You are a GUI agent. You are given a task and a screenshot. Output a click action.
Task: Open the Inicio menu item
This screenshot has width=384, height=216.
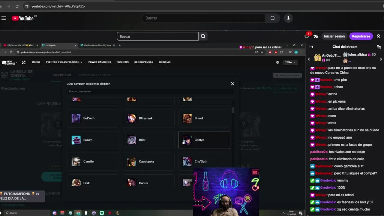36,62
